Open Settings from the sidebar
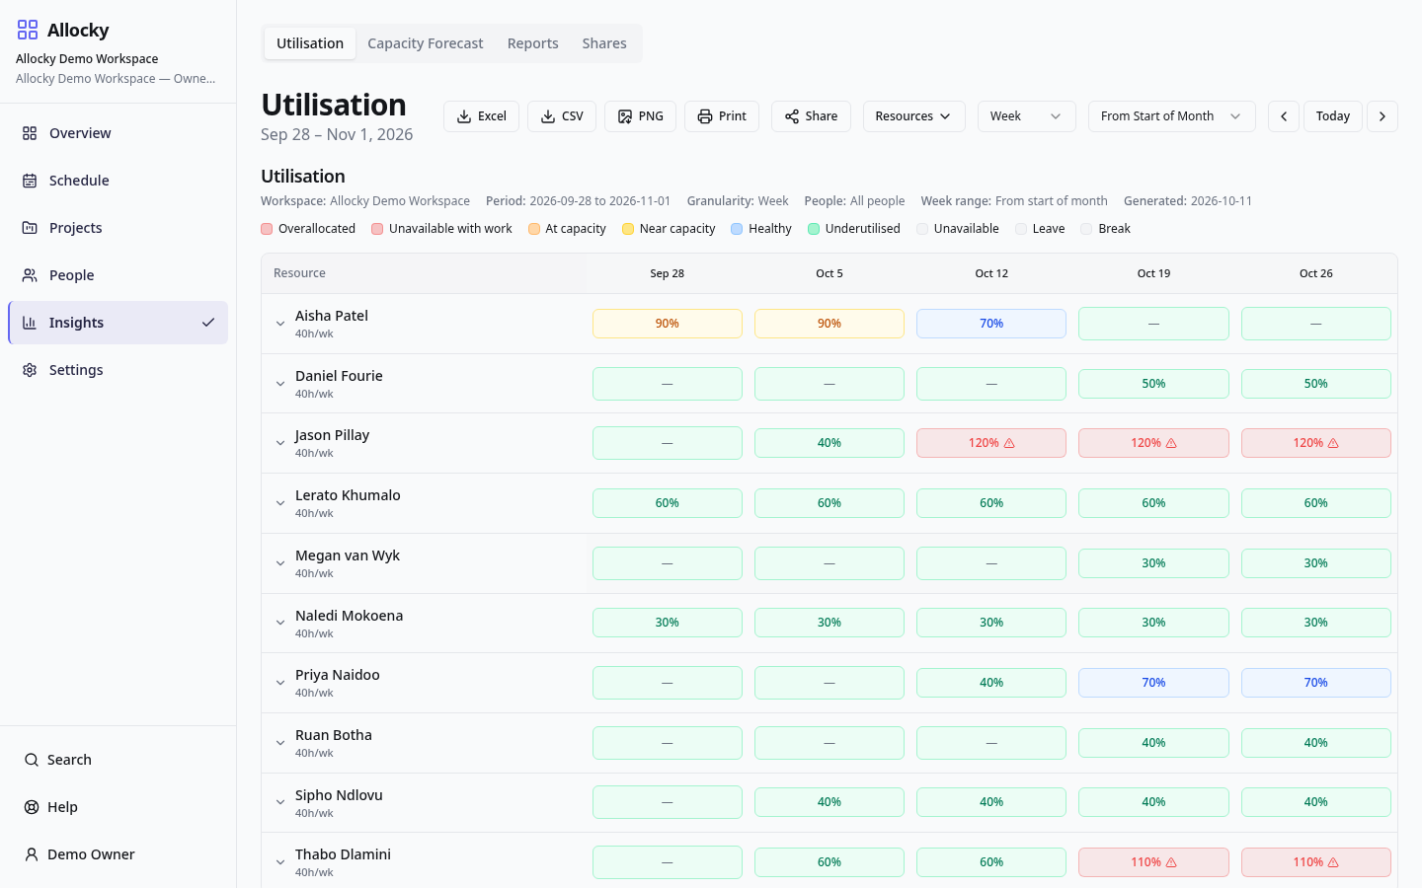 [x=118, y=370]
